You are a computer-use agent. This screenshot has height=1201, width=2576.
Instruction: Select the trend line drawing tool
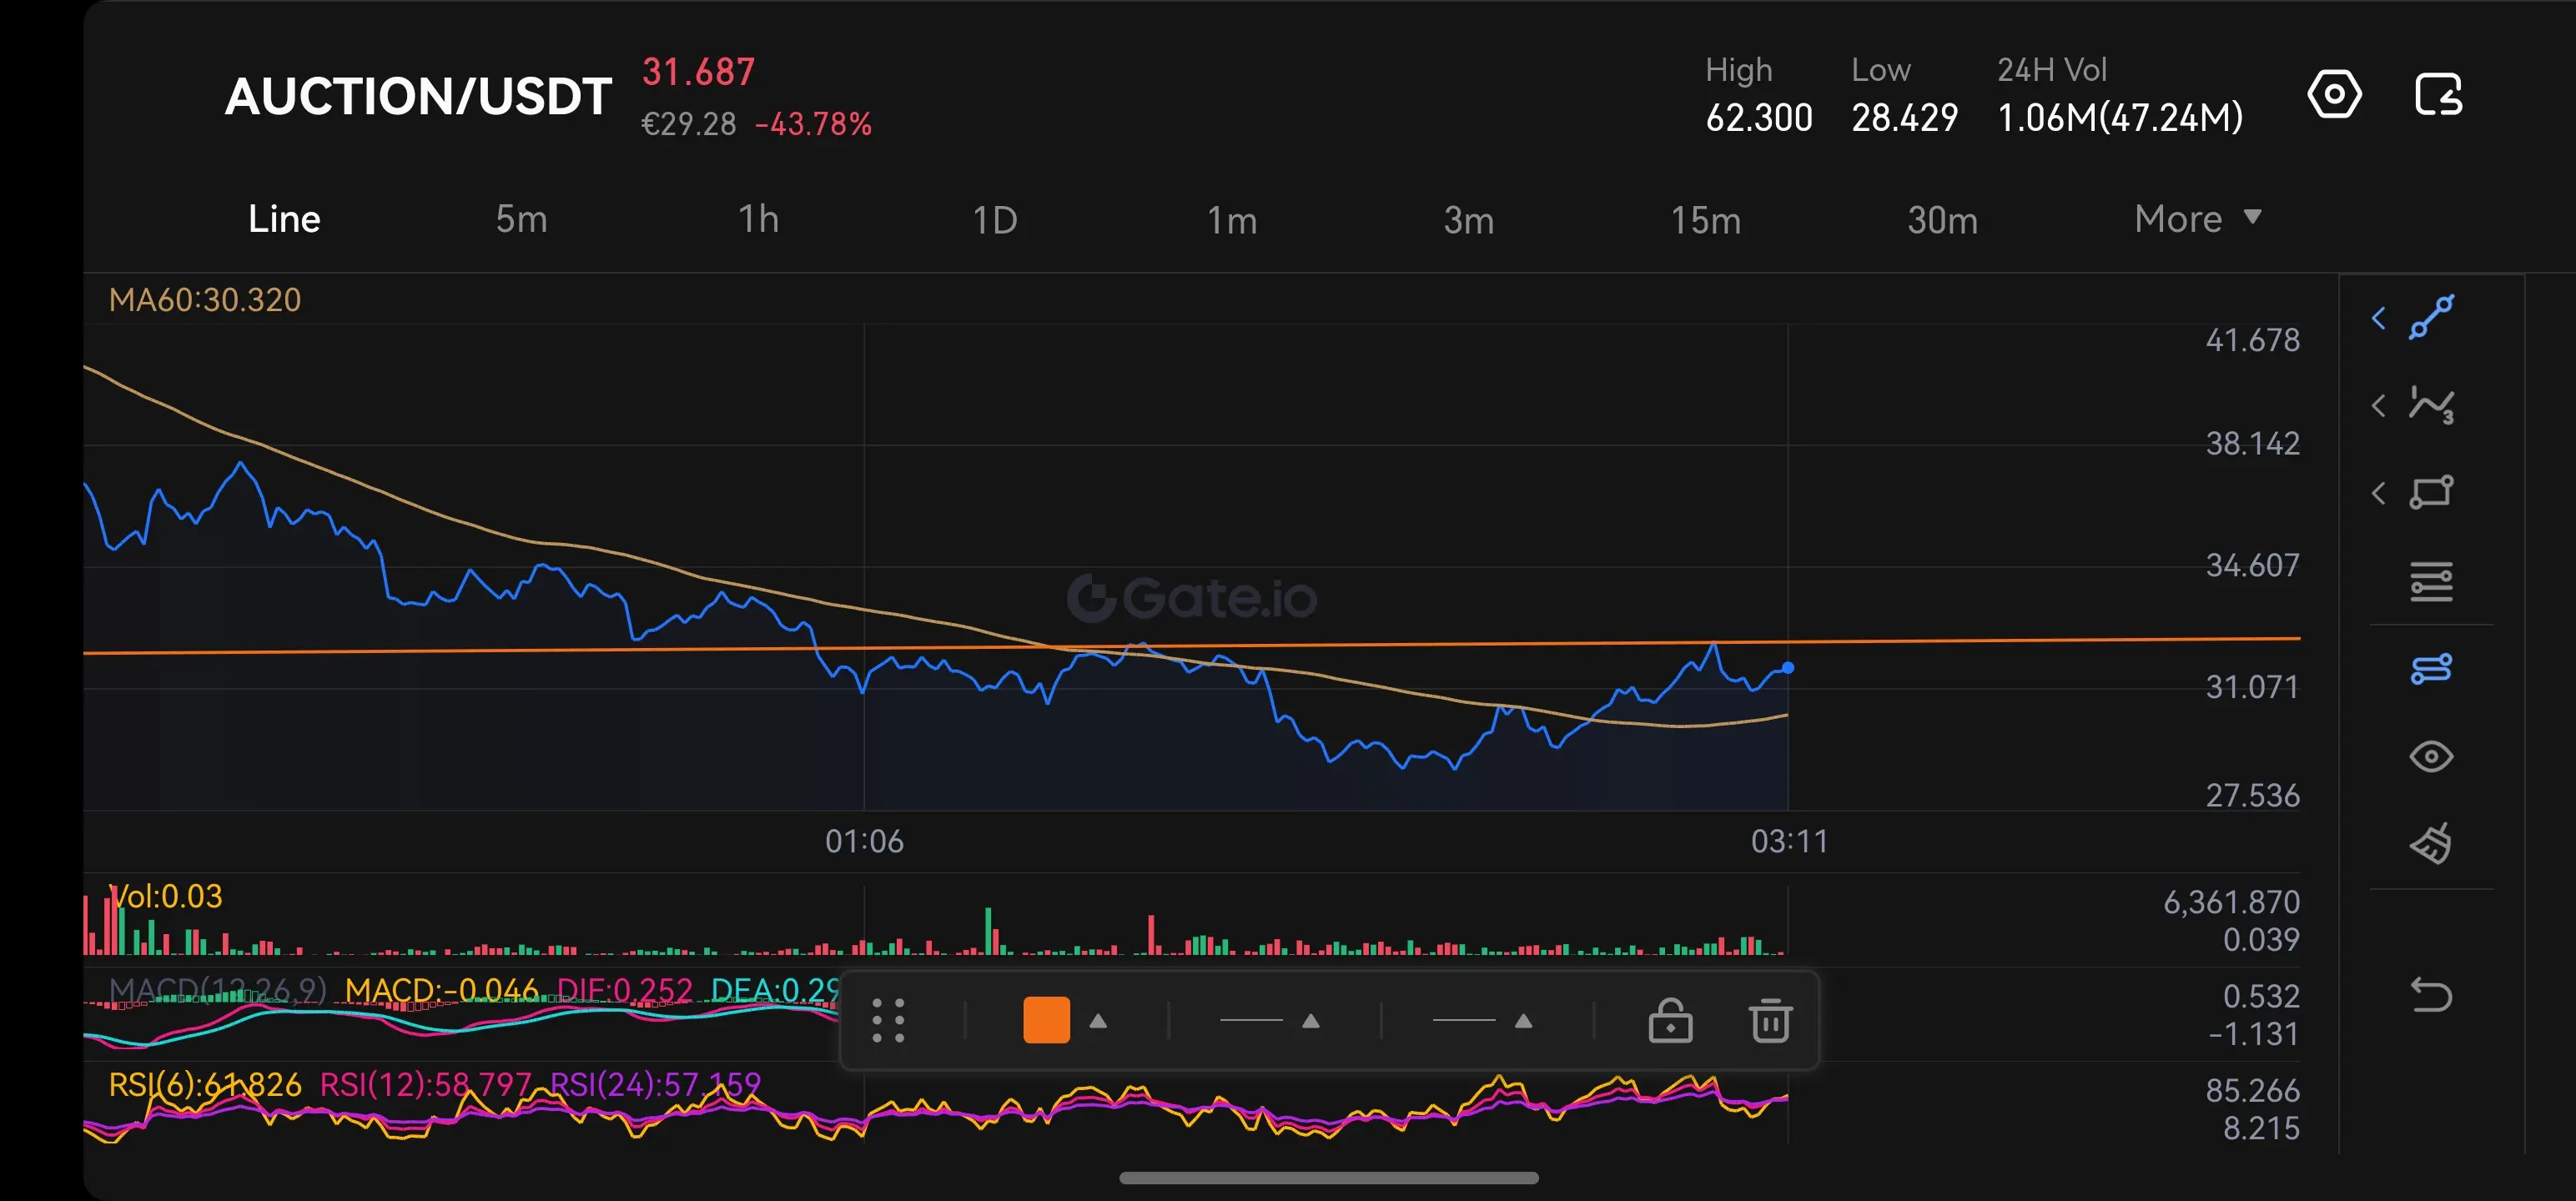(2431, 318)
